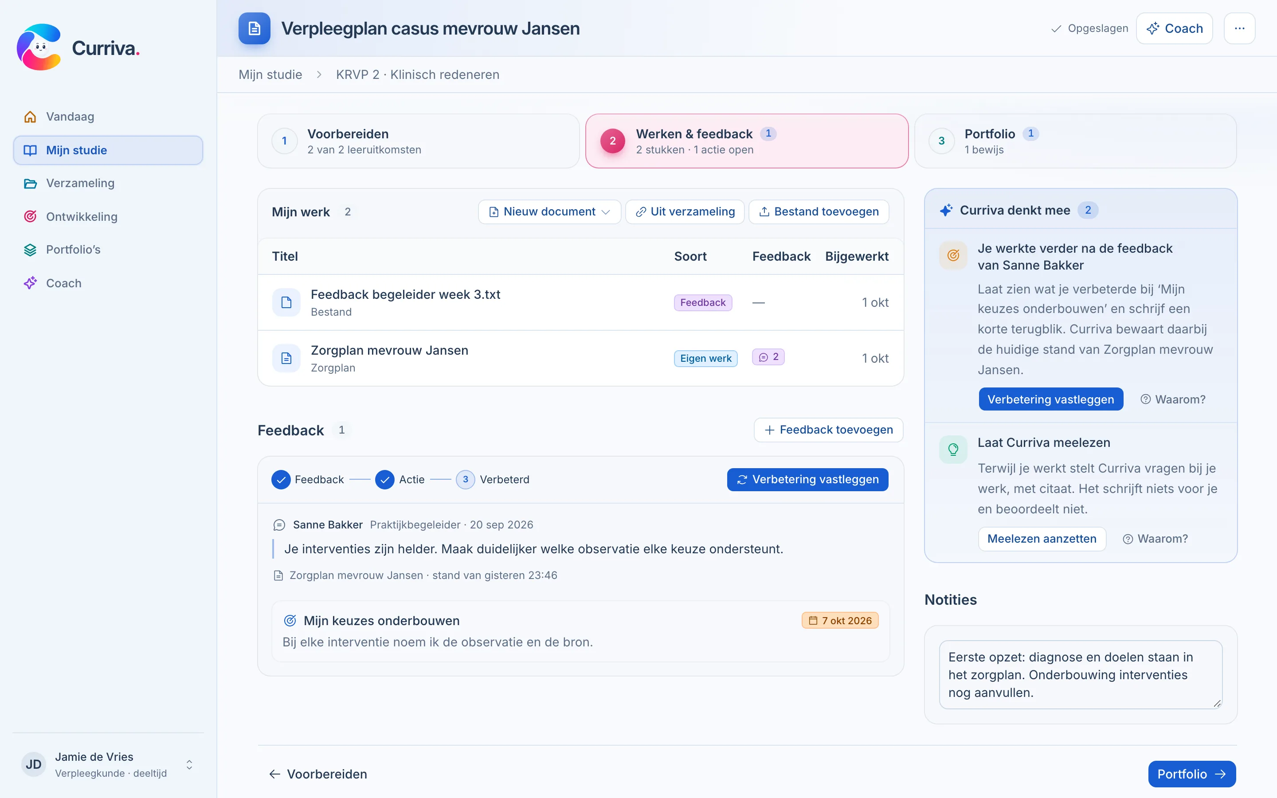Click the file icon of Feedback begeleider week 3.txt
Image resolution: width=1277 pixels, height=798 pixels.
(x=286, y=302)
